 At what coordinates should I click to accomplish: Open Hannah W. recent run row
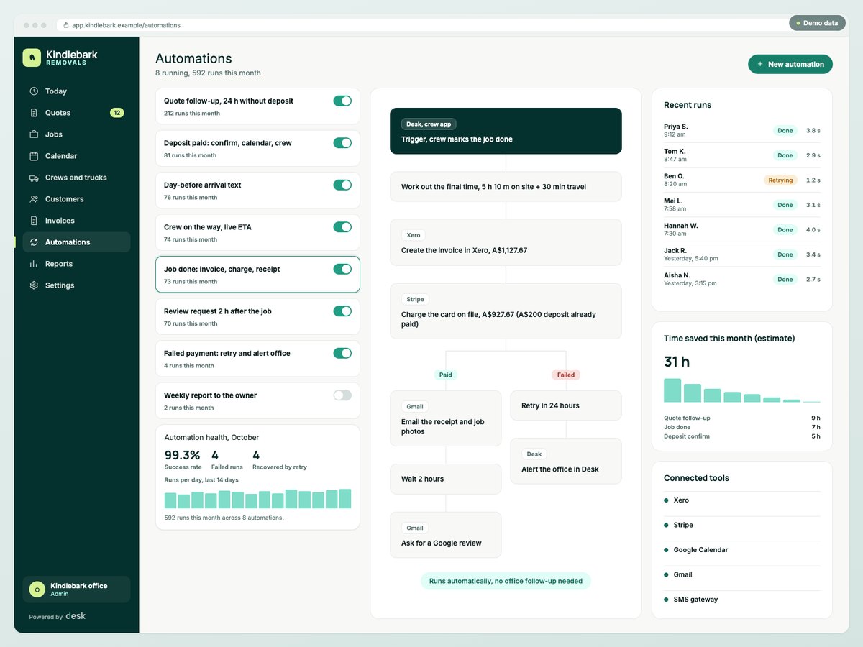741,230
